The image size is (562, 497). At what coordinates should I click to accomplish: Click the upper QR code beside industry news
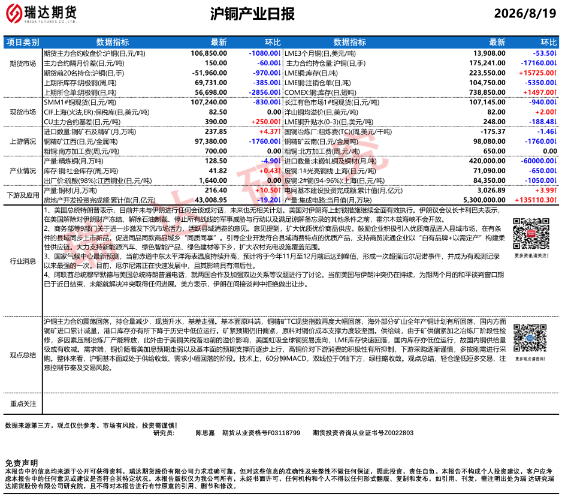click(x=531, y=233)
